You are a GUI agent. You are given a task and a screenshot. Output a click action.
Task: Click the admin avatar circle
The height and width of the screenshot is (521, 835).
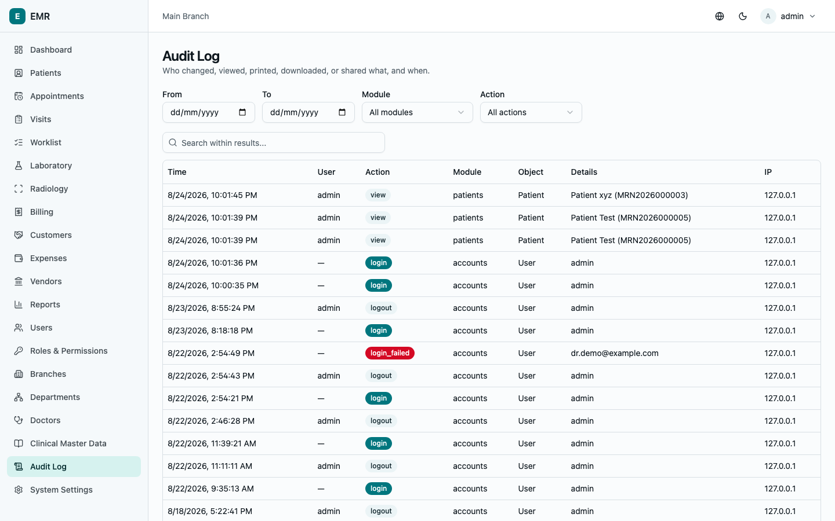click(x=768, y=16)
